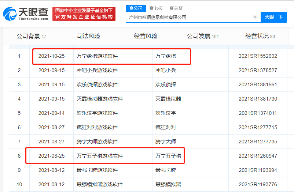Switch to the 查老板 search tab
294x192 pixels.
coord(156,8)
